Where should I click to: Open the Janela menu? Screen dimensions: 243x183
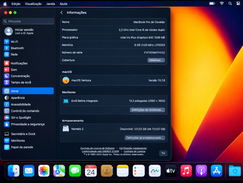(51, 4)
